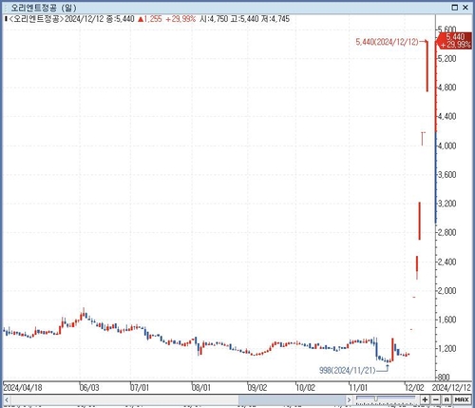475x408 pixels.
Task: Click left arrow of horizontal scrollbar
Action: 7,399
